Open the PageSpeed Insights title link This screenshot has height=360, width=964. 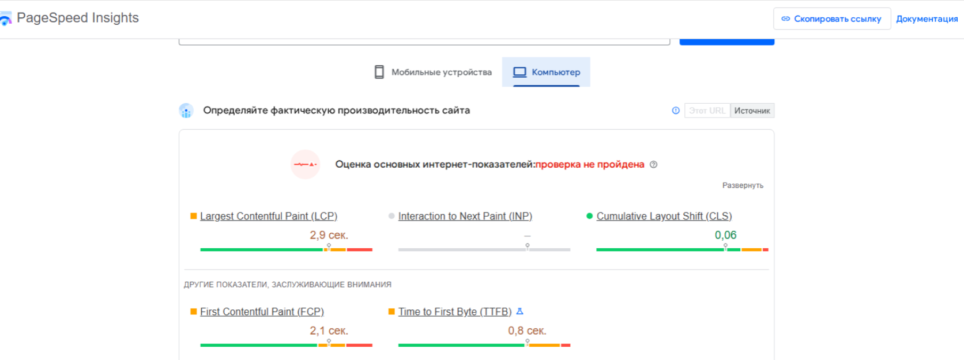tap(78, 18)
